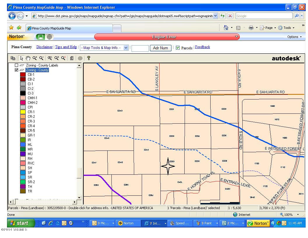The width and height of the screenshot is (308, 238).
Task: Click the magnifier with red X icon
Action: tap(63, 58)
